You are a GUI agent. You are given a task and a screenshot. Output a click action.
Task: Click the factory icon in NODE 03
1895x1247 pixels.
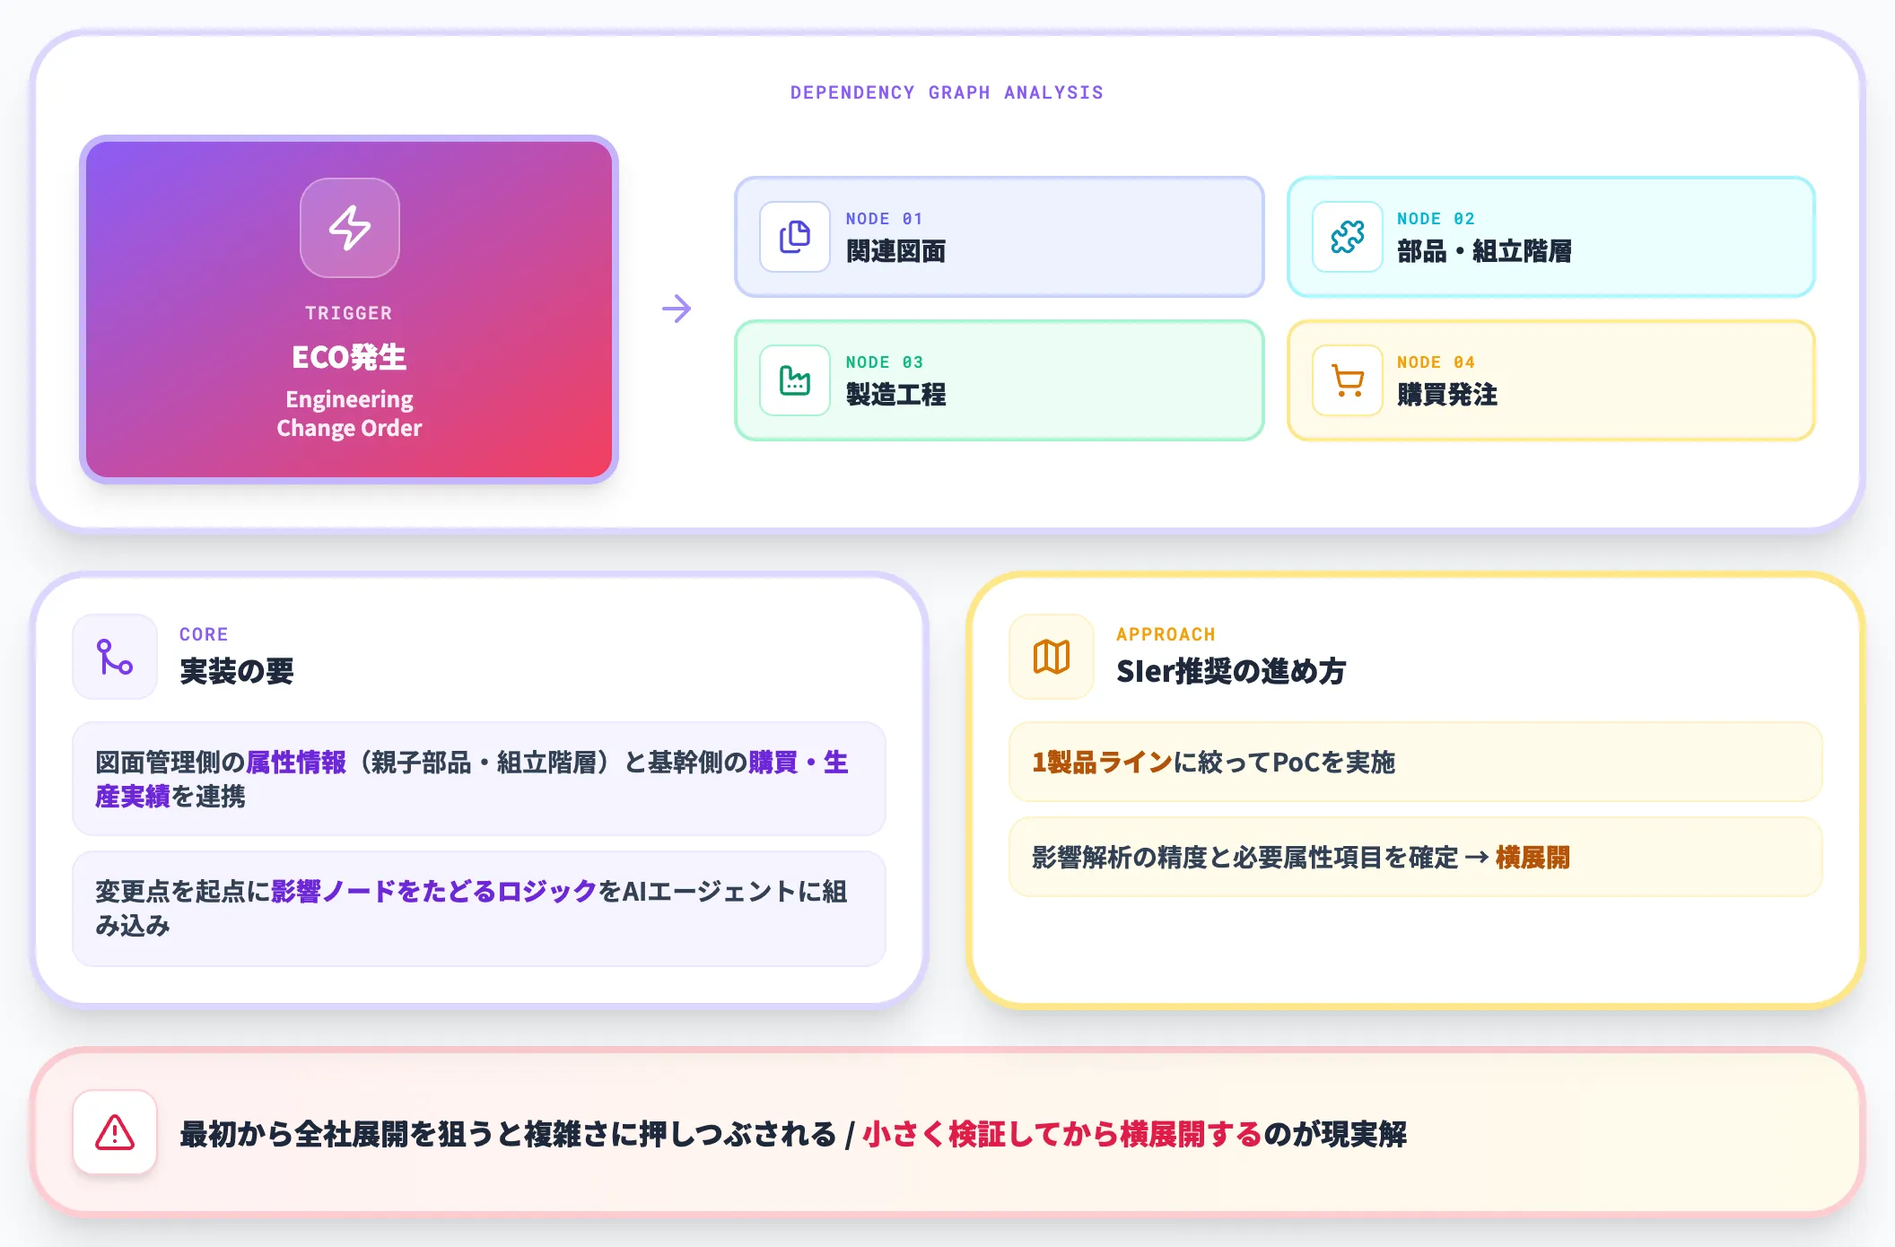(794, 380)
